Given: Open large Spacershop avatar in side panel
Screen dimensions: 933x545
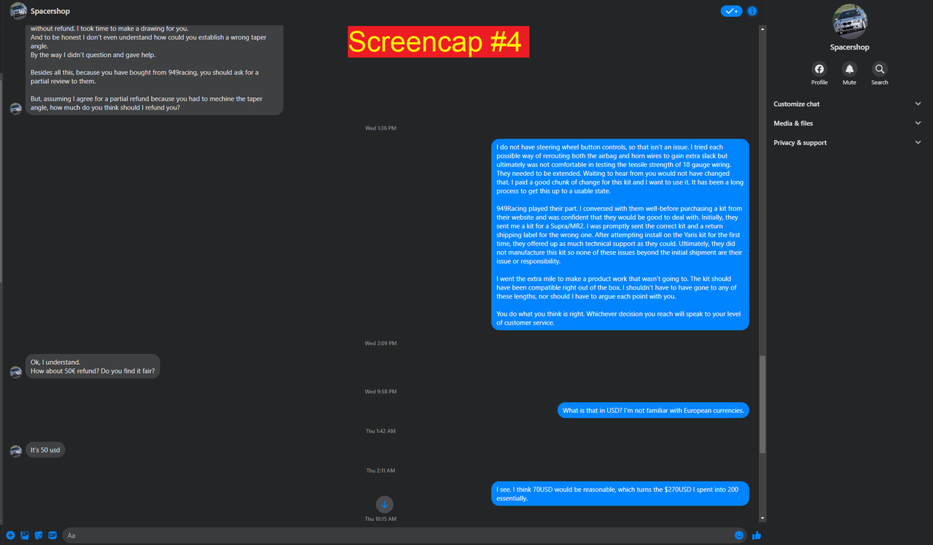Looking at the screenshot, I should tap(850, 21).
